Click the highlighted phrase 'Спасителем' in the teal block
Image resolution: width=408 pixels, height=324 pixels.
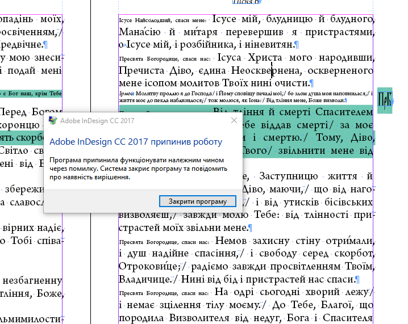(344, 112)
